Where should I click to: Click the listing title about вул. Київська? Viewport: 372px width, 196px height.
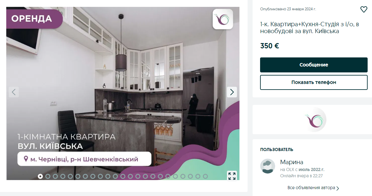[309, 28]
